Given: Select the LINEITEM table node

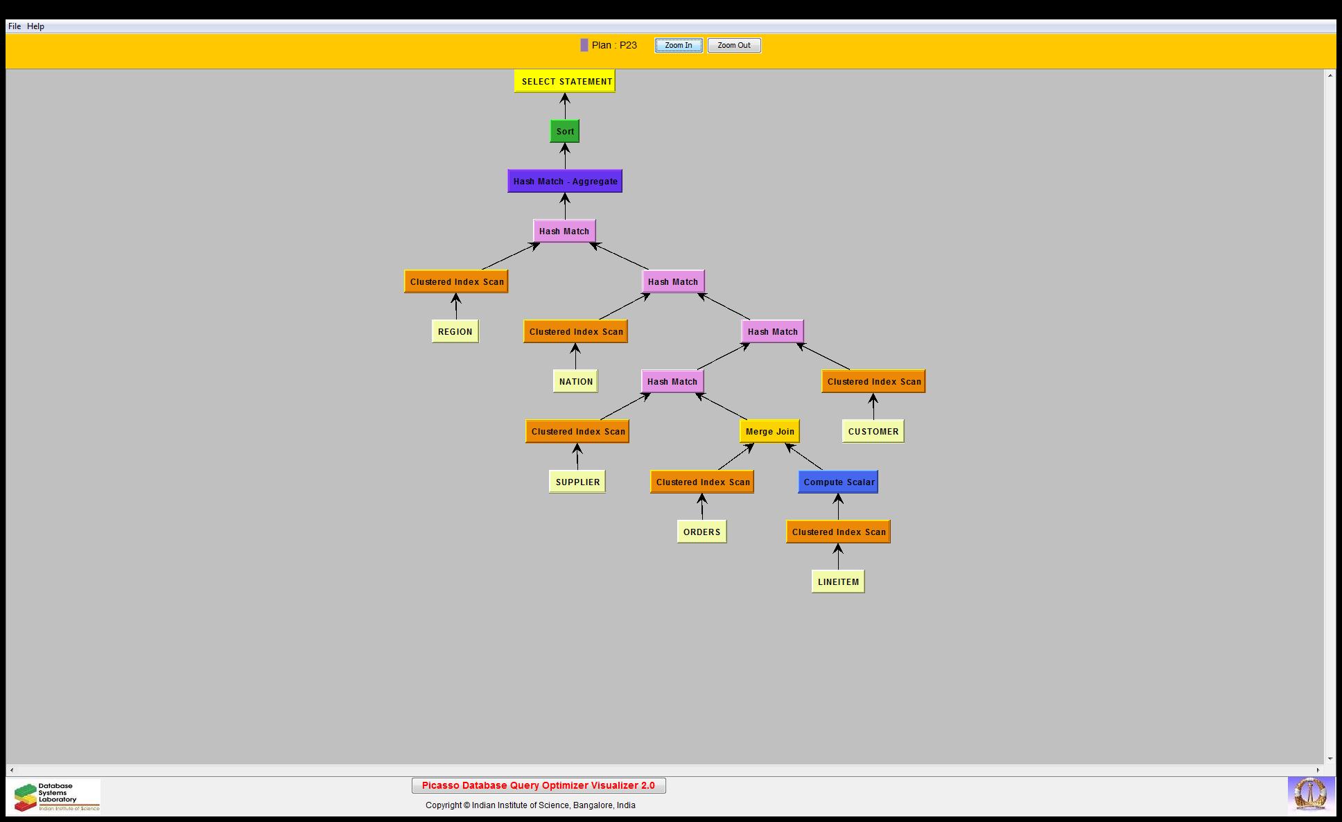Looking at the screenshot, I should [838, 581].
